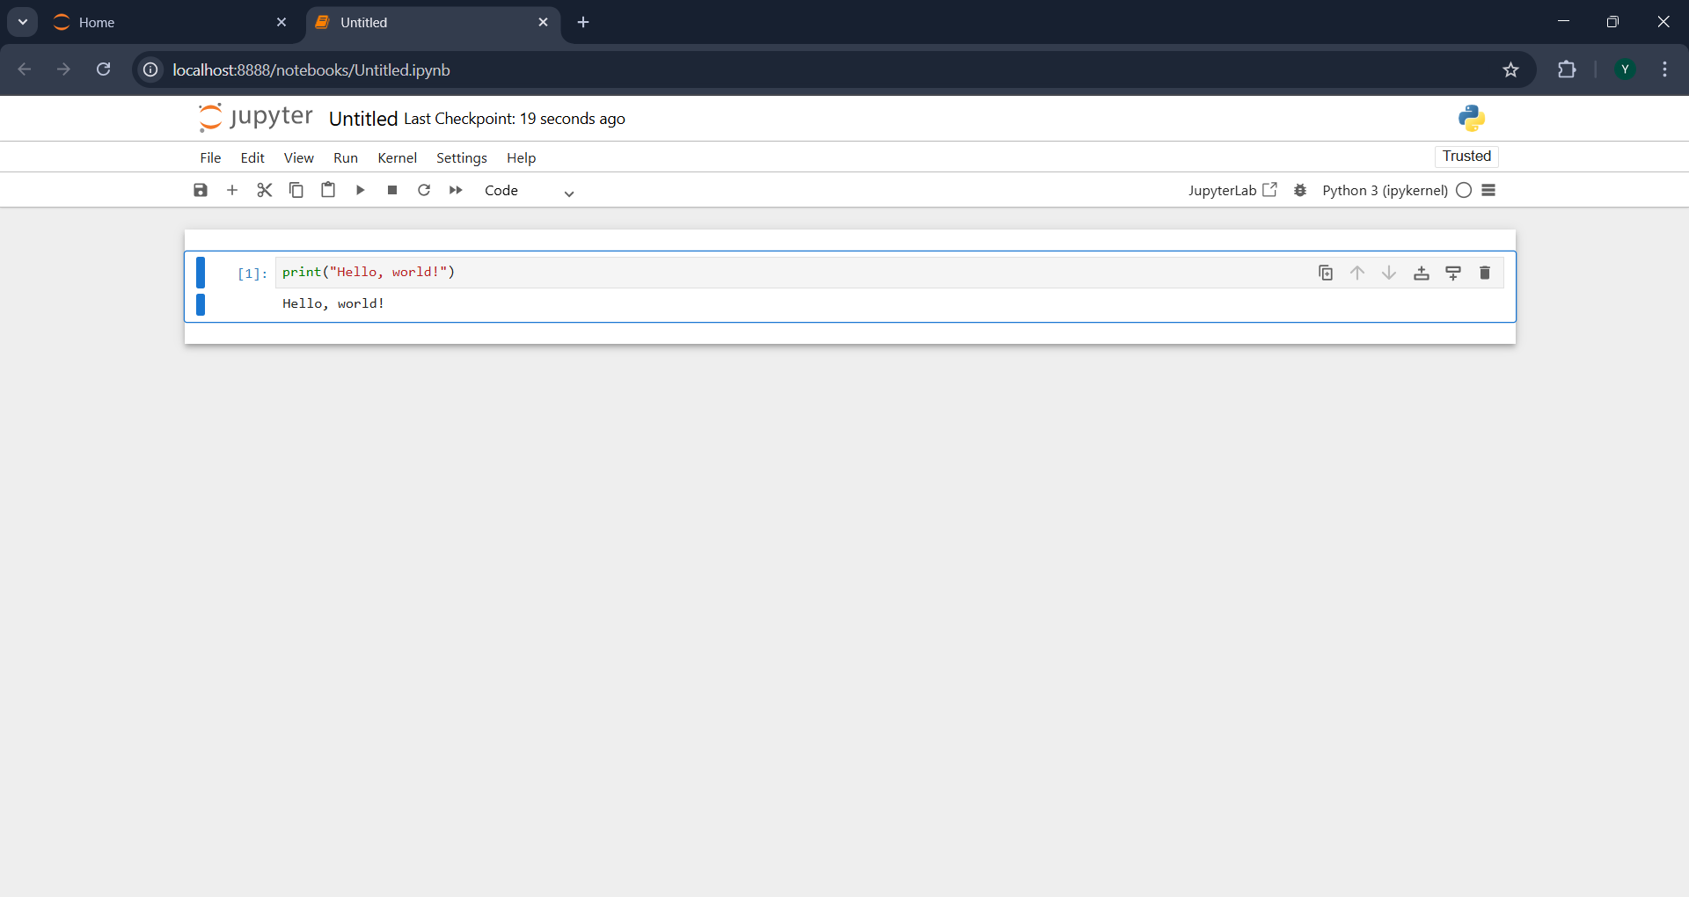Run the selected cell with the play button
The image size is (1689, 897).
(x=360, y=190)
